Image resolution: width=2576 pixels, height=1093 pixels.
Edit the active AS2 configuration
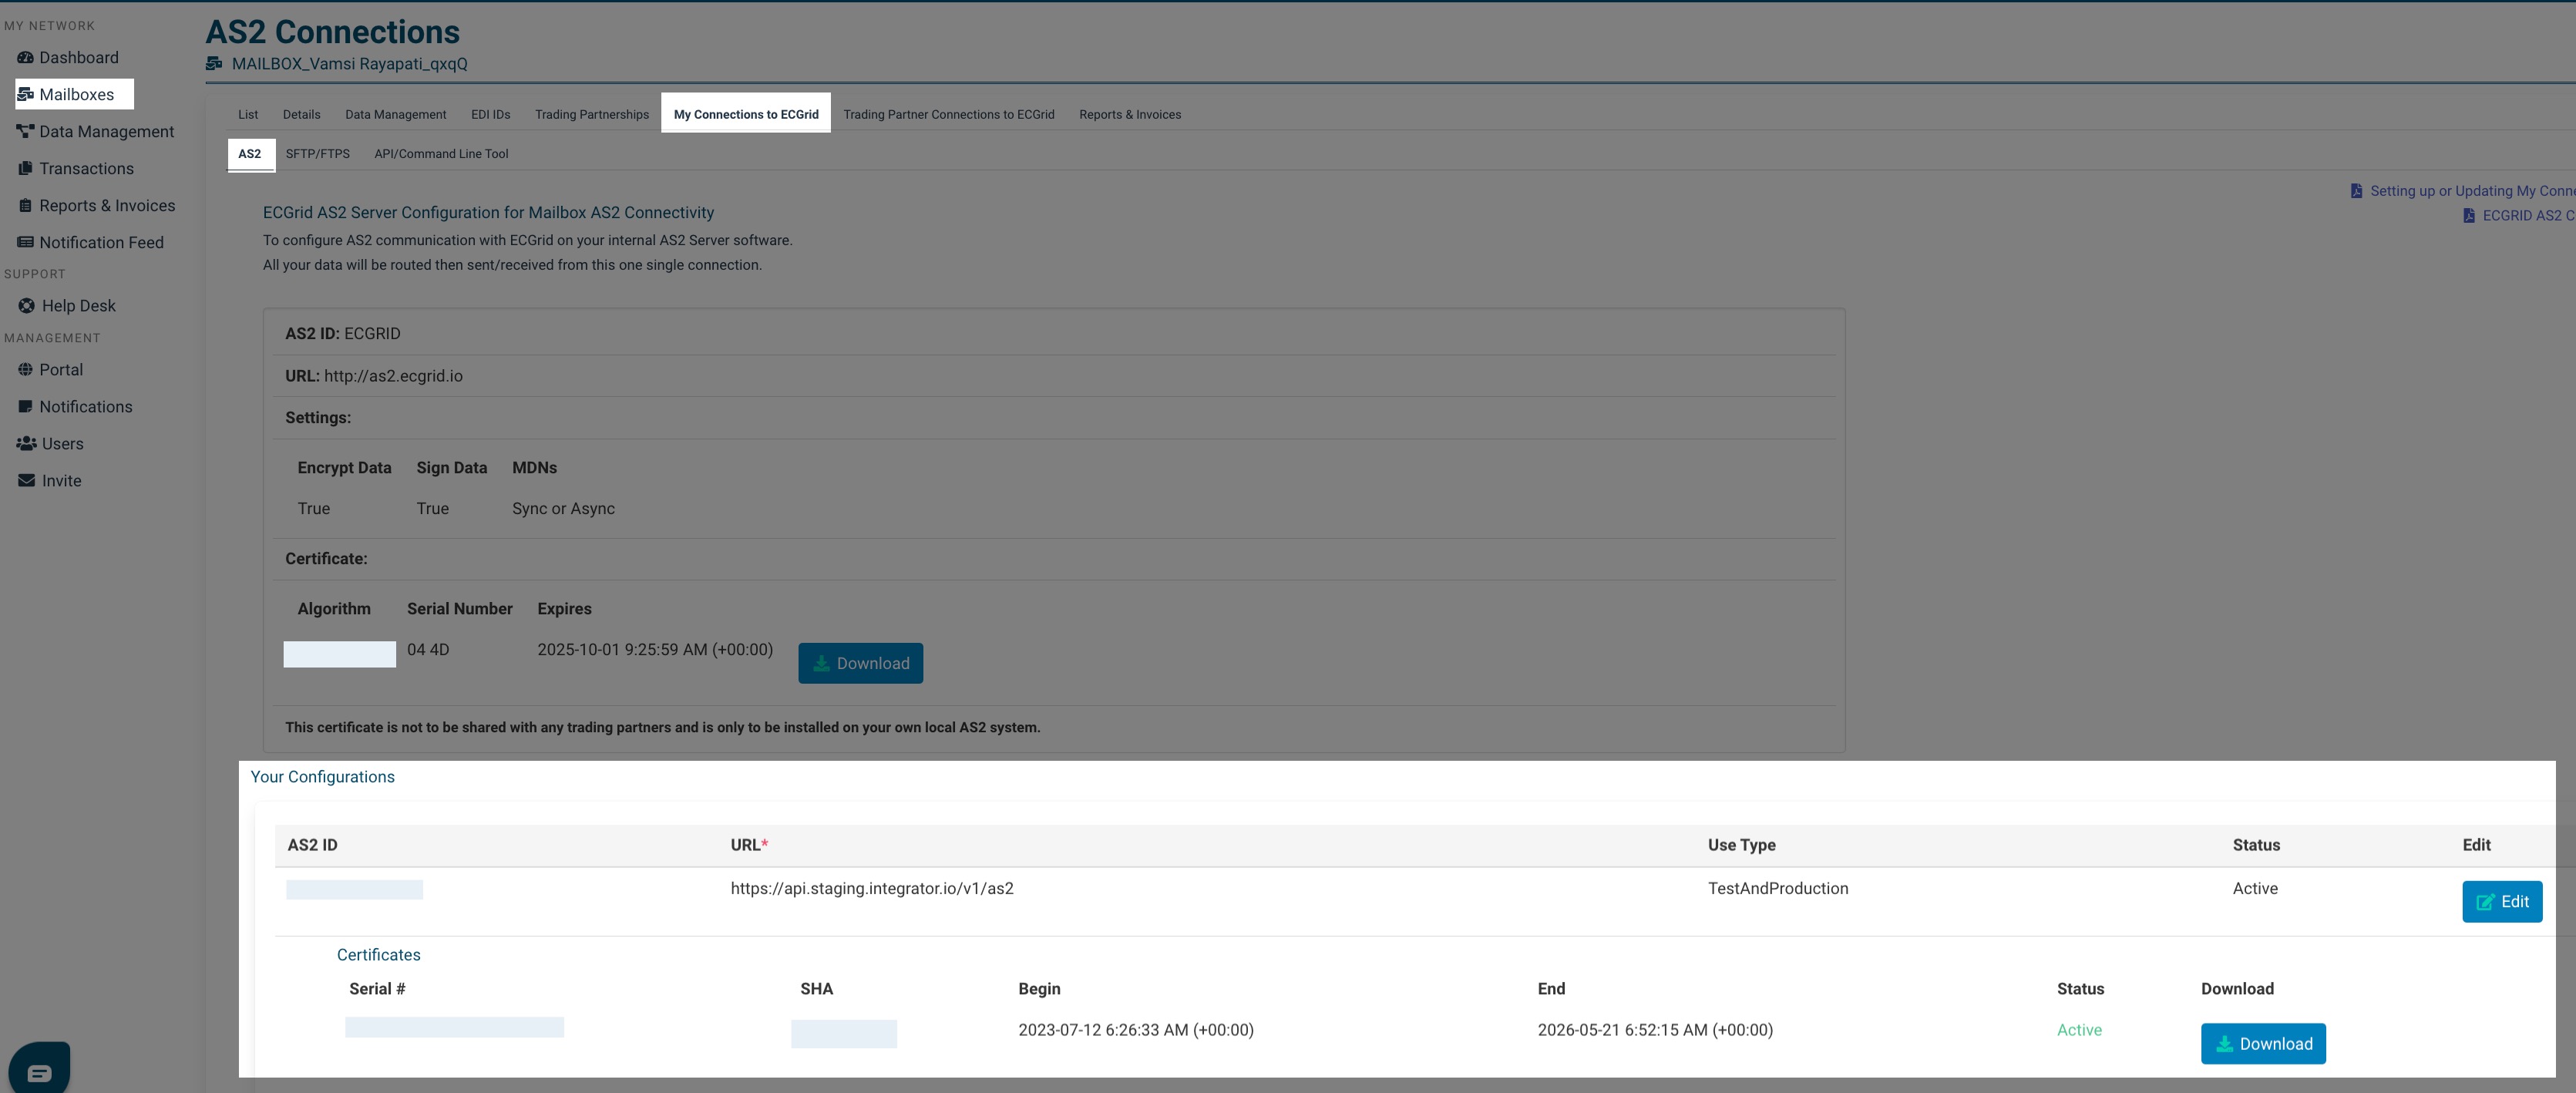pos(2501,901)
